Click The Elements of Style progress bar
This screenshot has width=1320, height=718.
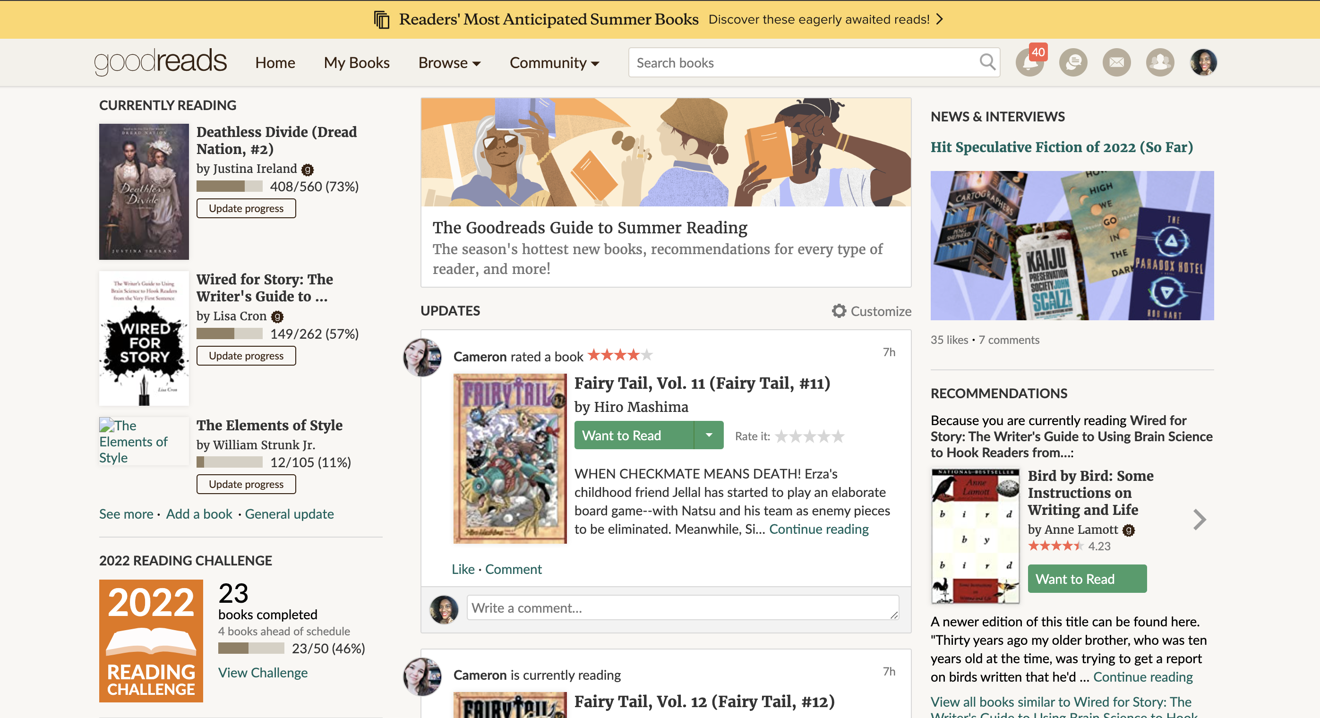[230, 463]
